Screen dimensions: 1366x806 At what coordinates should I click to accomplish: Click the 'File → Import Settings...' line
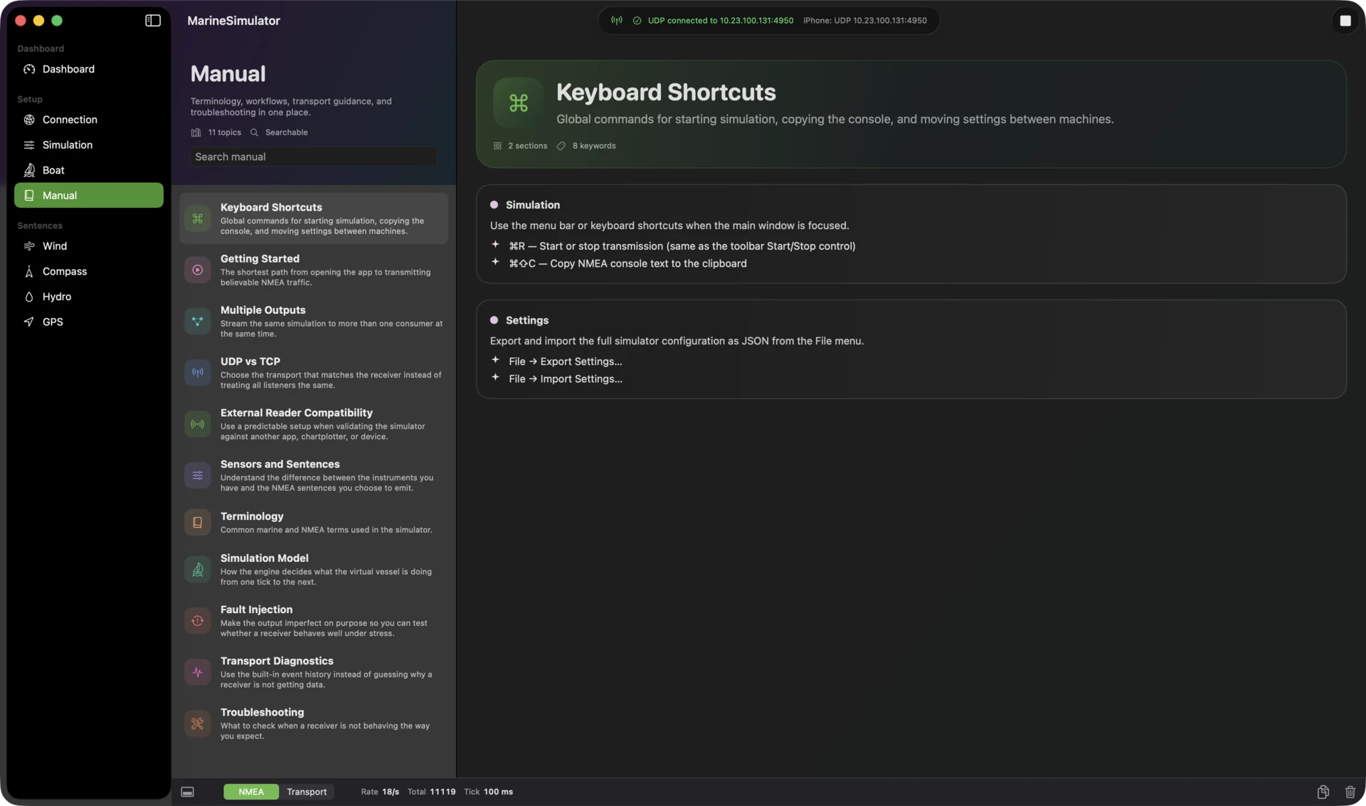566,379
